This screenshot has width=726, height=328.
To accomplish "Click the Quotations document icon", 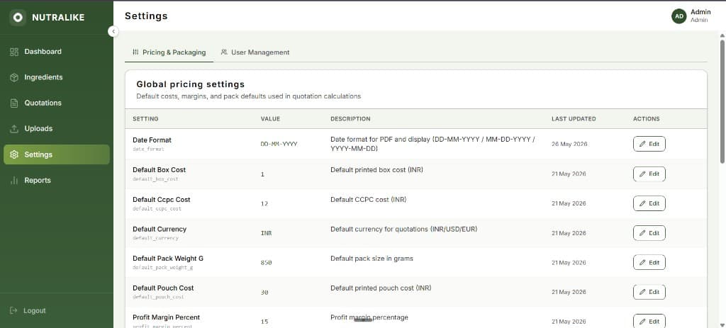I will [14, 103].
